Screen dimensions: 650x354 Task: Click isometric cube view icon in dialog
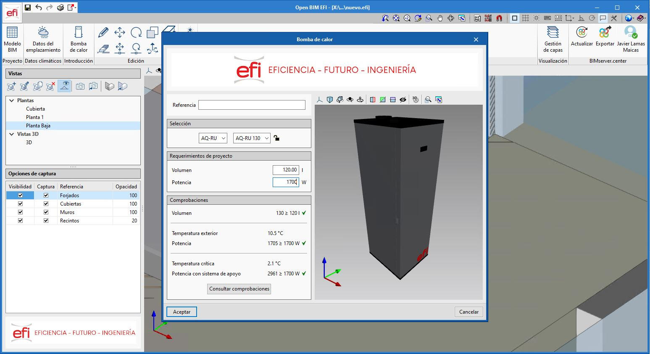coord(330,100)
